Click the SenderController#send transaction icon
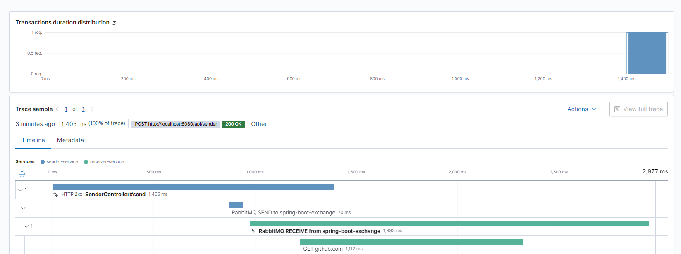The width and height of the screenshot is (681, 254). point(56,195)
